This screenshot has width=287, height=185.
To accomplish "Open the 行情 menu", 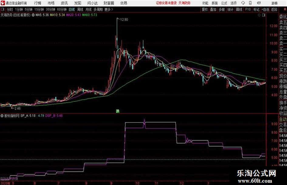I will (38, 3).
